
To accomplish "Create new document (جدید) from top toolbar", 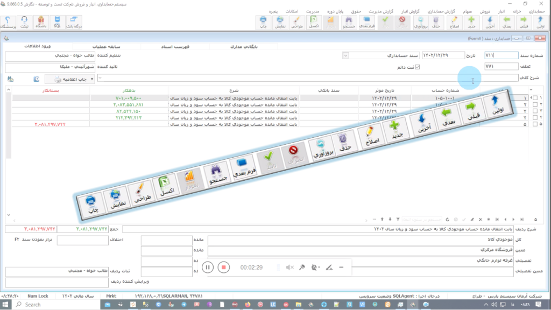I will [x=471, y=22].
